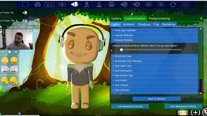The image size is (207, 116).
Task: Click the green face tracker status icon
Action: 25,13
